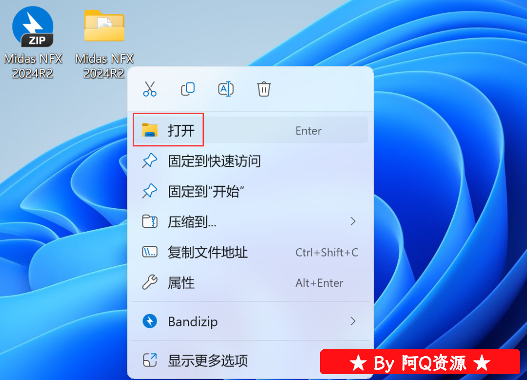Click the Rename icon in the context menu
527x380 pixels.
tap(226, 89)
